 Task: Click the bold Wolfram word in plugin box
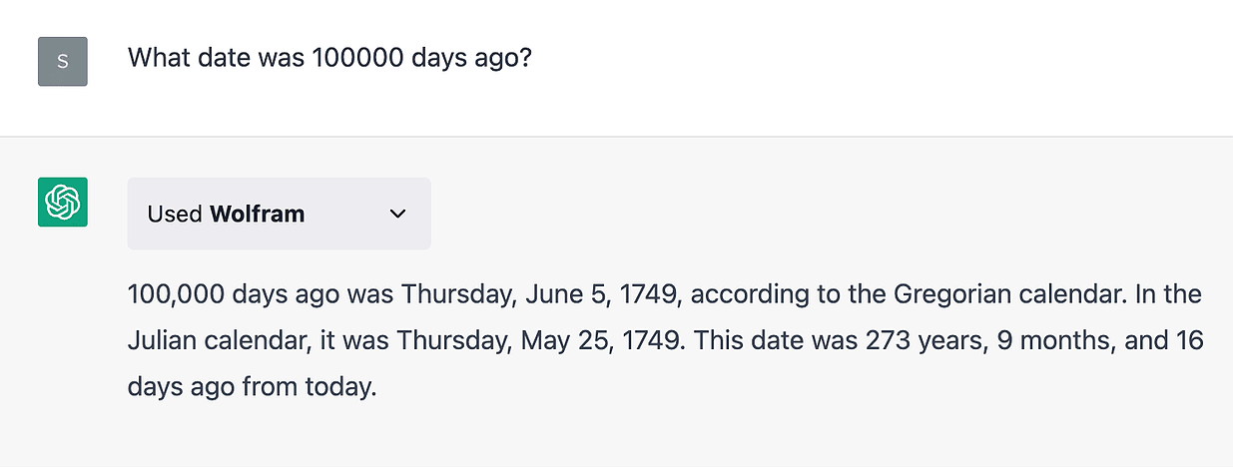click(x=257, y=214)
